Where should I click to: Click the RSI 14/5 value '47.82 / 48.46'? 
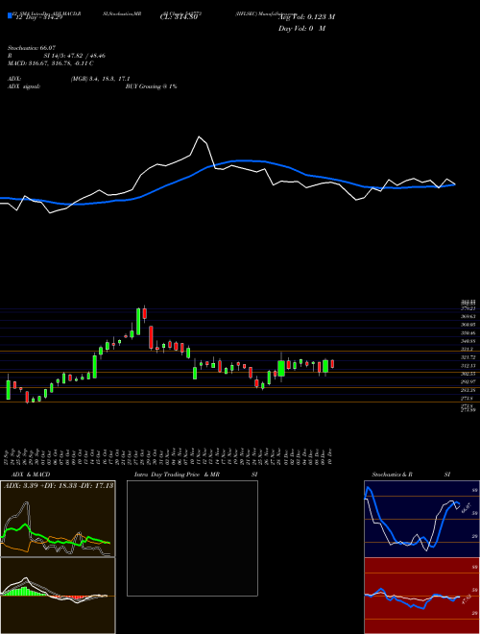coord(88,56)
